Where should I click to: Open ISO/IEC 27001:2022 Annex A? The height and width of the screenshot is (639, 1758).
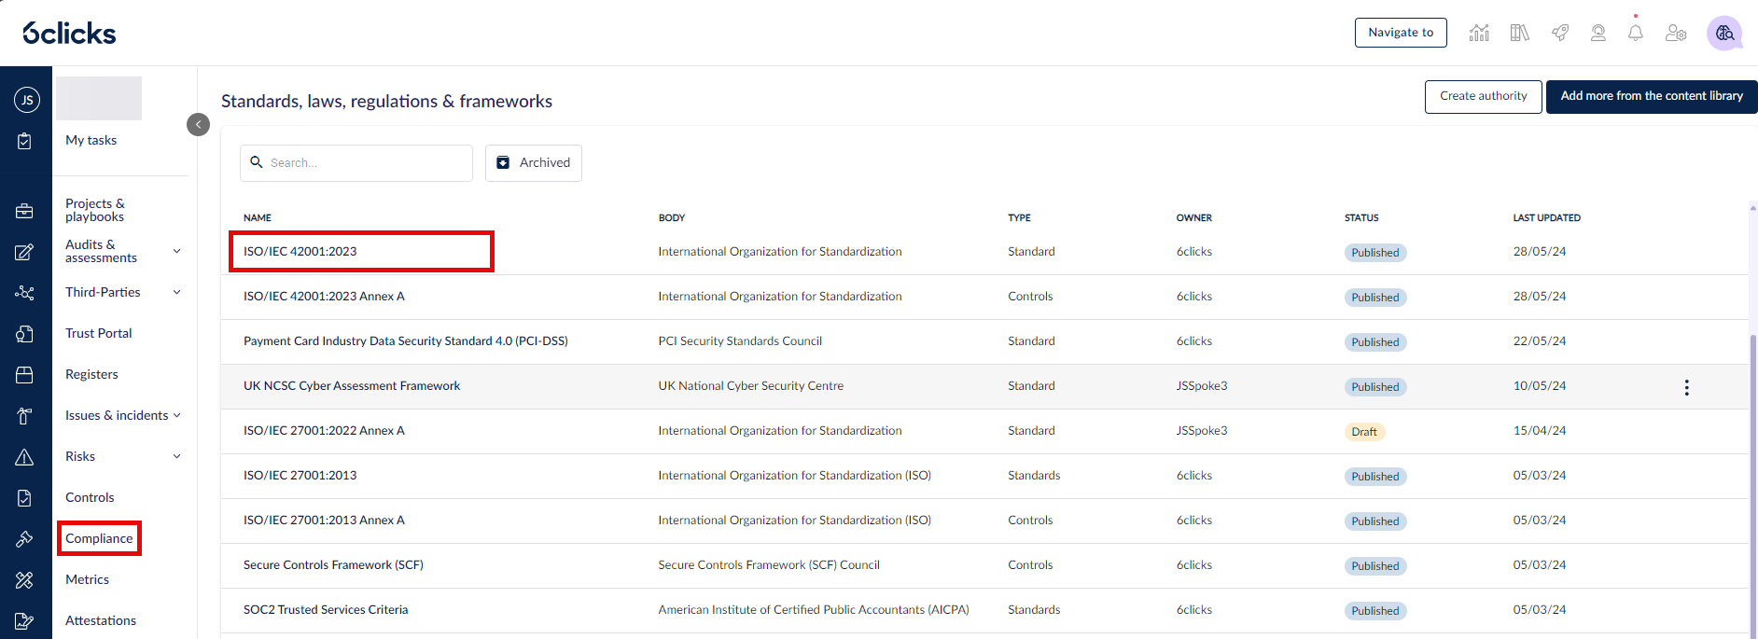pos(324,430)
